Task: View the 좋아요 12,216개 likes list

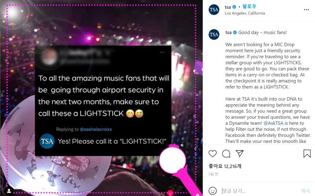Action: coord(225,166)
